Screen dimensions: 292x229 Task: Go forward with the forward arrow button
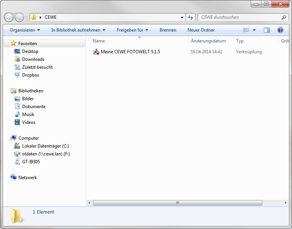[19, 18]
